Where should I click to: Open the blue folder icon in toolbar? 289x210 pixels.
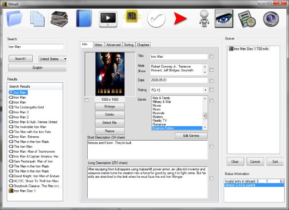(14, 18)
